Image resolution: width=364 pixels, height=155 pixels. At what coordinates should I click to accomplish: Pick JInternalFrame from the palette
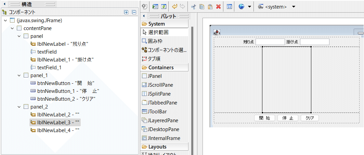click(161, 138)
